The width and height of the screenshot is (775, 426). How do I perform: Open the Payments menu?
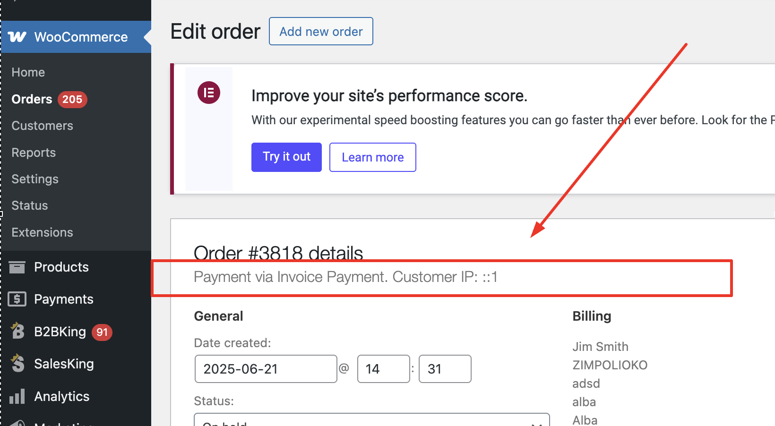(x=64, y=299)
